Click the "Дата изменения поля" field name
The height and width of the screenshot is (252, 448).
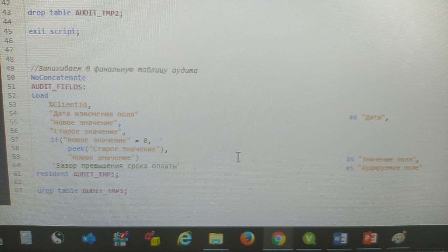tap(94, 114)
